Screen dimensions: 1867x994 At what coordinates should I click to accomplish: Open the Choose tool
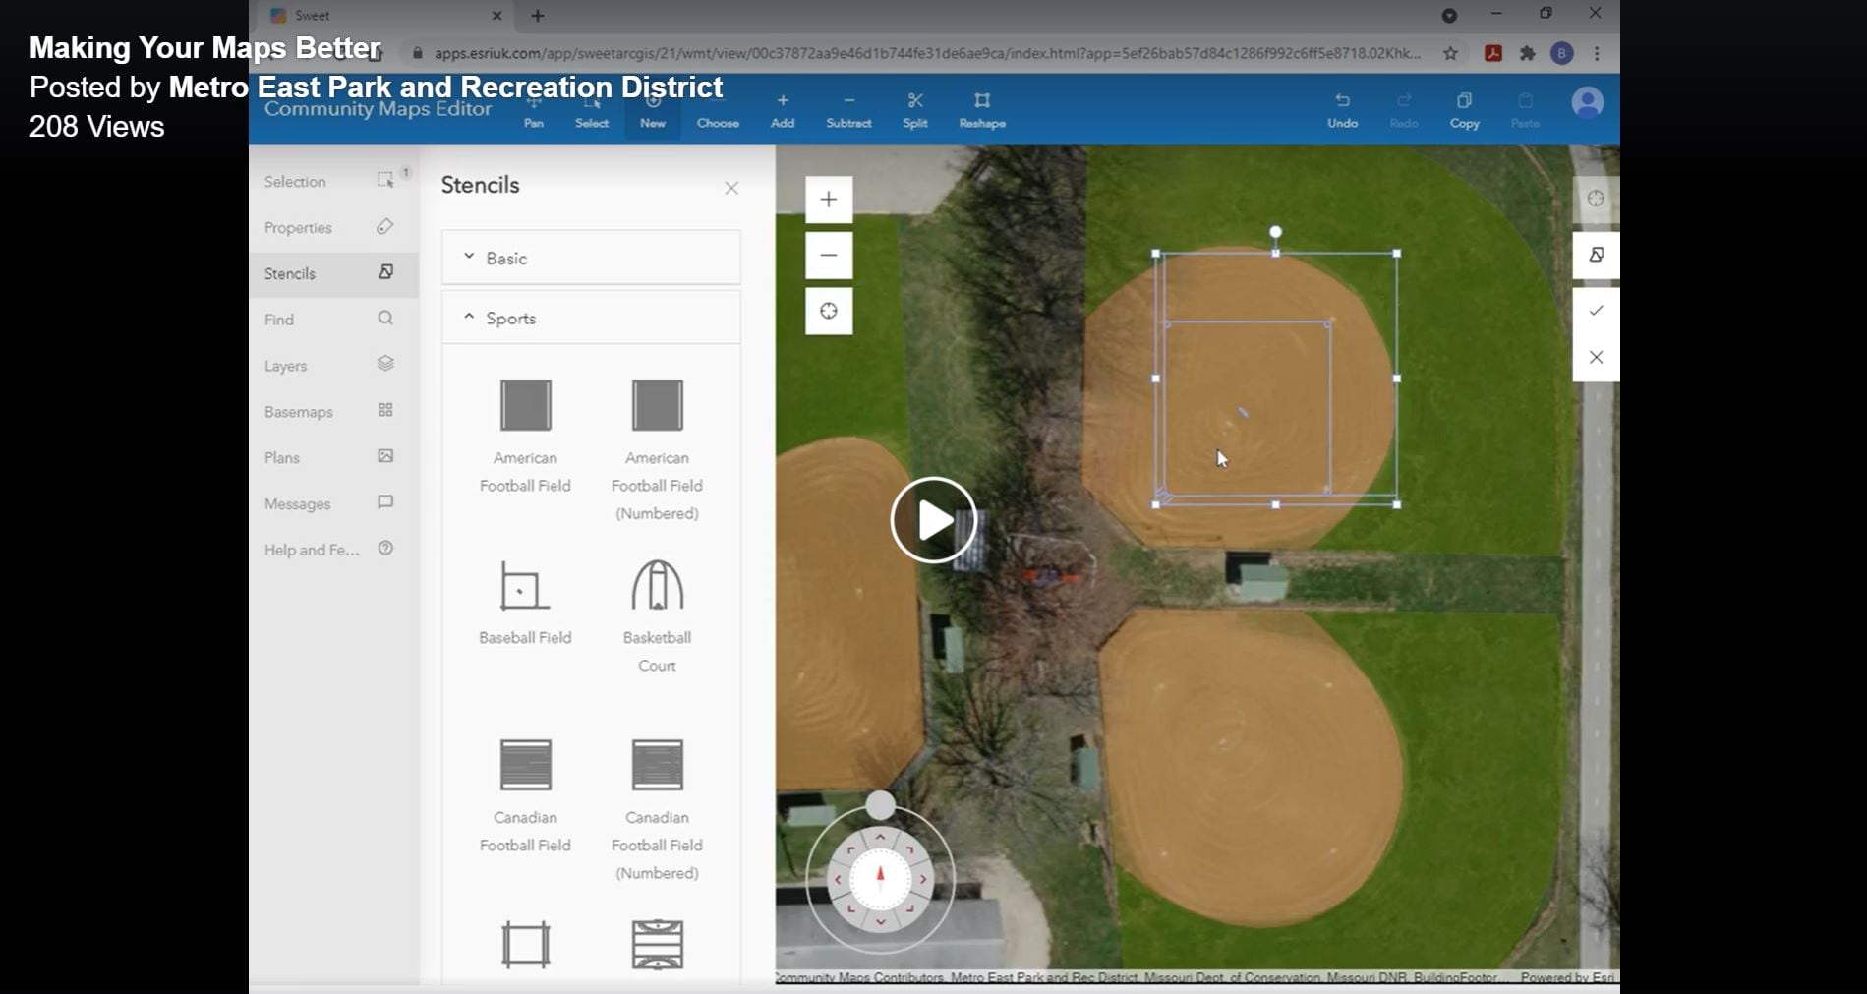click(x=718, y=110)
